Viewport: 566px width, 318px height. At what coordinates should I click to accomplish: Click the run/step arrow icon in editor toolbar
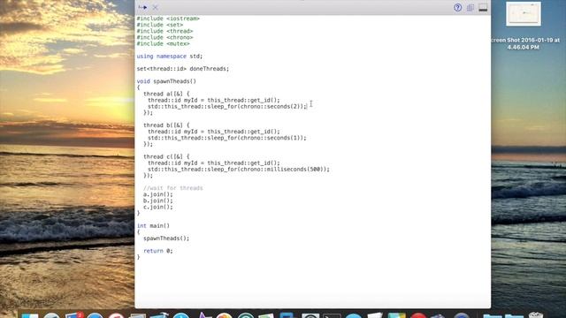tap(142, 7)
